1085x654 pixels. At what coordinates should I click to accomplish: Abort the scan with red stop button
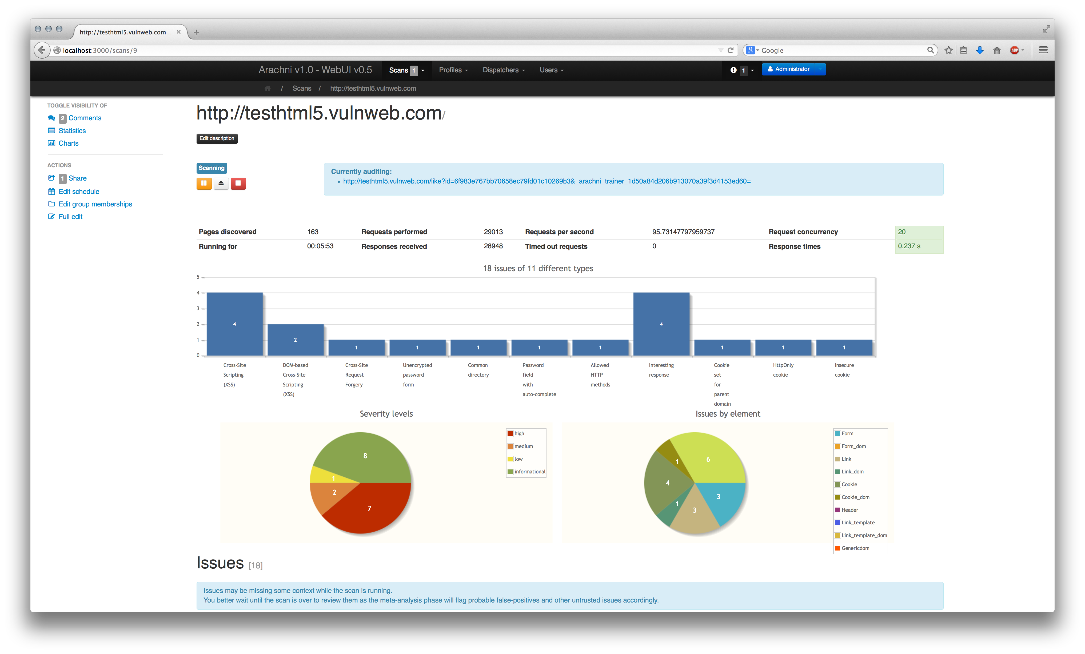pyautogui.click(x=238, y=183)
